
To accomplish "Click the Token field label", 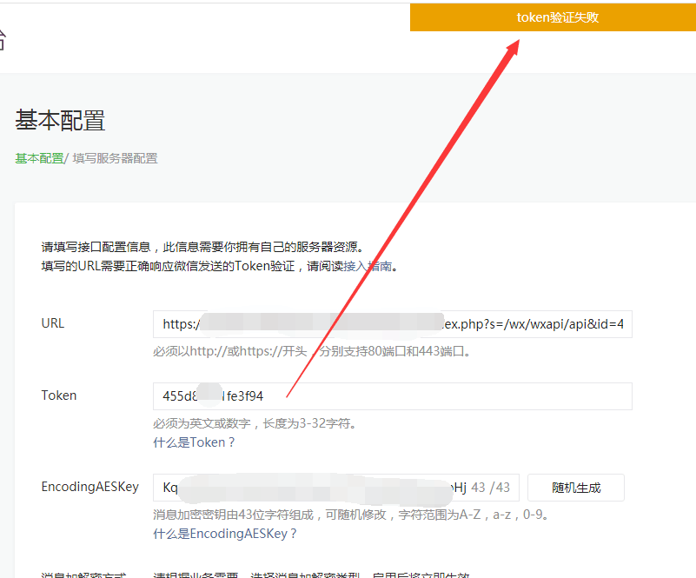I will coord(59,395).
